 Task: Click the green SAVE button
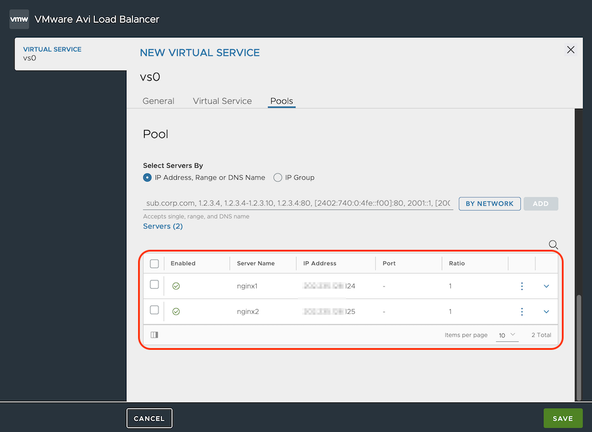coord(563,418)
